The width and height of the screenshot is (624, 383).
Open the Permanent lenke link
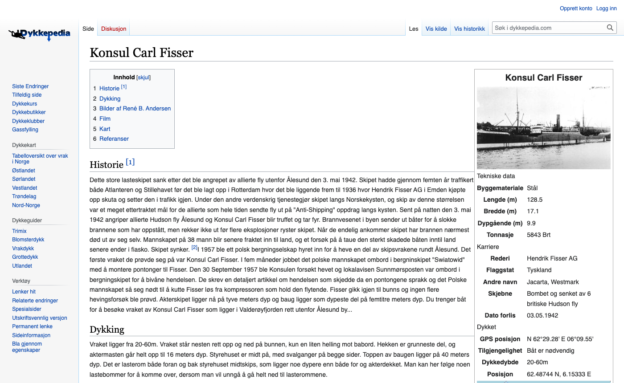tap(32, 326)
